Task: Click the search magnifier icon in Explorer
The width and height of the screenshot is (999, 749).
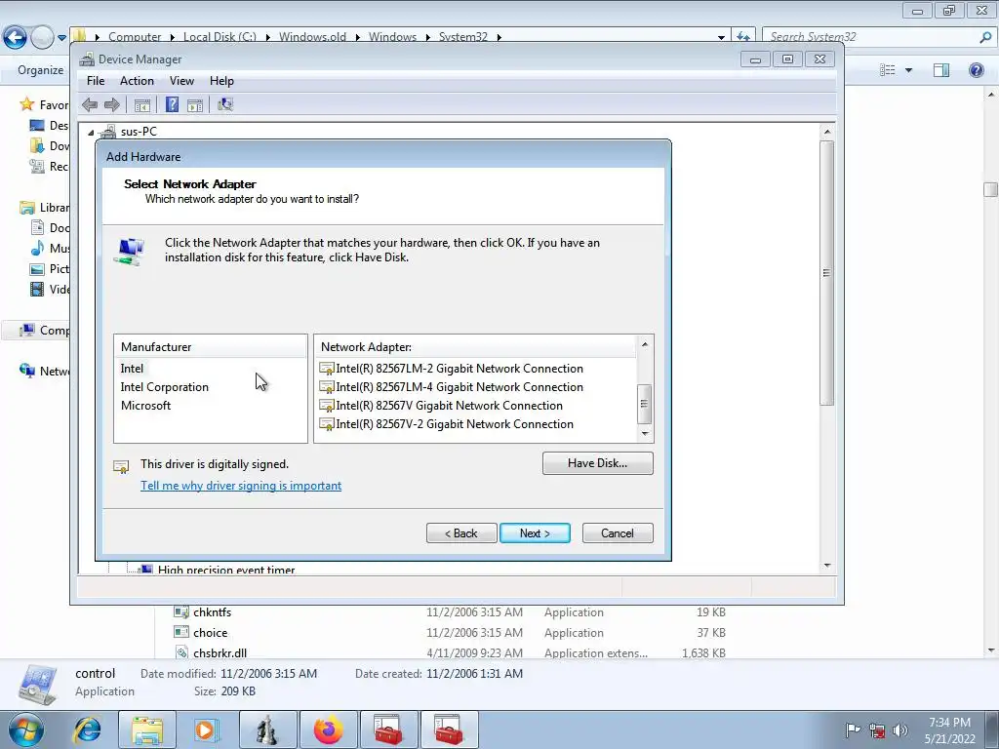Action: tap(985, 37)
